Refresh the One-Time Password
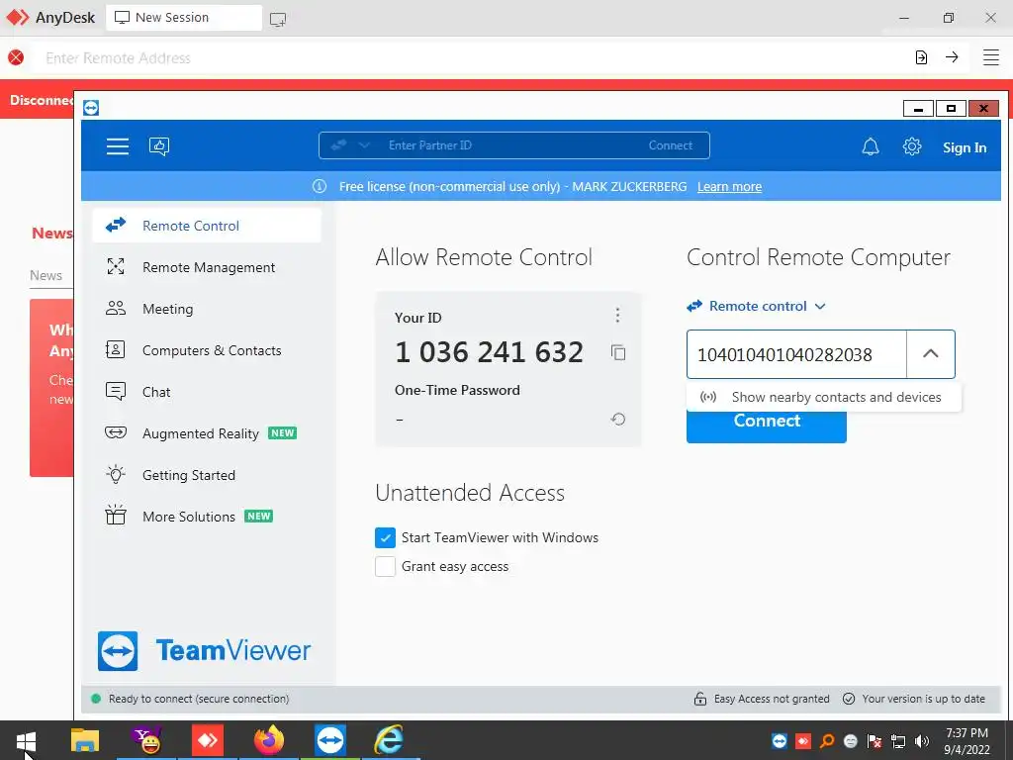The height and width of the screenshot is (760, 1013). click(x=618, y=420)
